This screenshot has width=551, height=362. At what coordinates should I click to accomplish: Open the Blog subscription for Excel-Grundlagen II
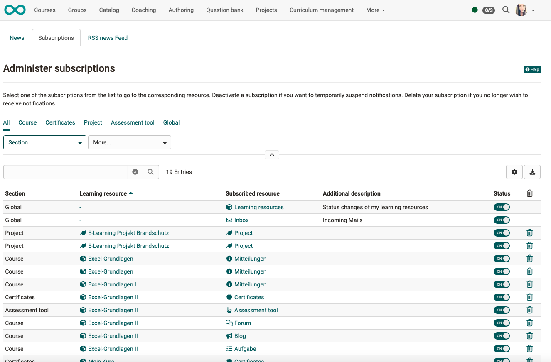[x=240, y=335]
